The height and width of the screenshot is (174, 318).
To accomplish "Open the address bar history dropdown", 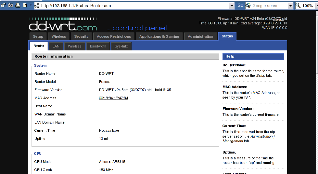I will click(232, 6).
